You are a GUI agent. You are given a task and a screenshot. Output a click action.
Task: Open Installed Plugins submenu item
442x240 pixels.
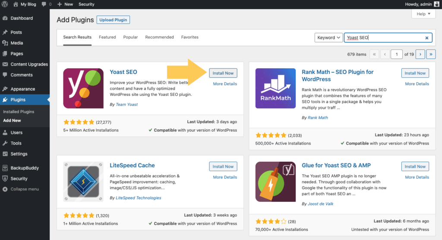click(19, 111)
